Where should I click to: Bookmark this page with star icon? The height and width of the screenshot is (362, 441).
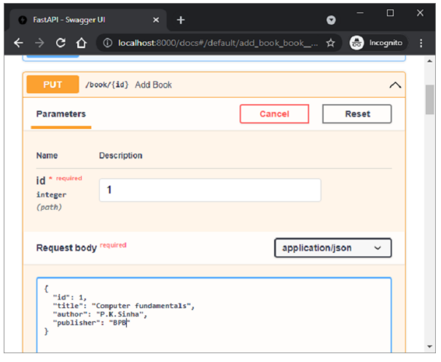point(330,43)
